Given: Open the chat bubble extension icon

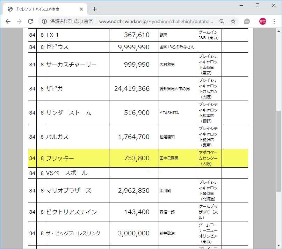Looking at the screenshot, I should [247, 21].
